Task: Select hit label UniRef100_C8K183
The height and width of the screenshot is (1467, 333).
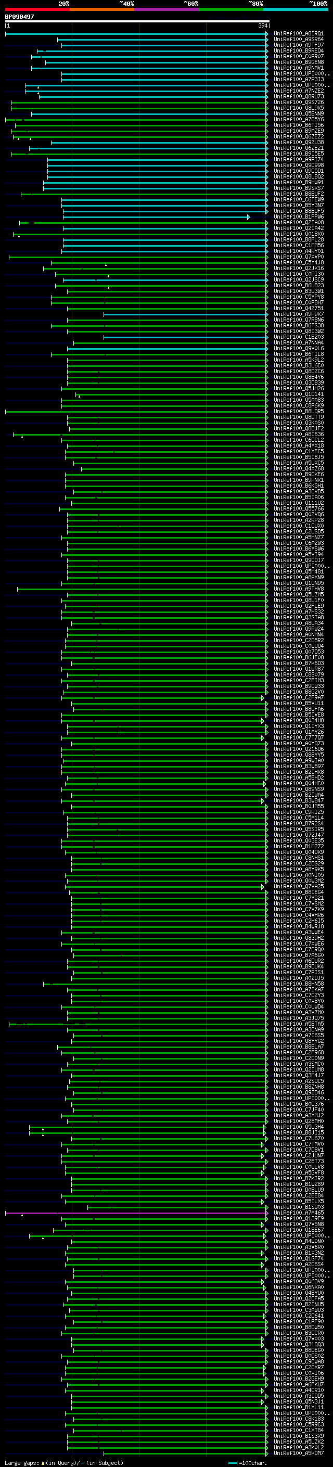Action: click(x=298, y=1419)
